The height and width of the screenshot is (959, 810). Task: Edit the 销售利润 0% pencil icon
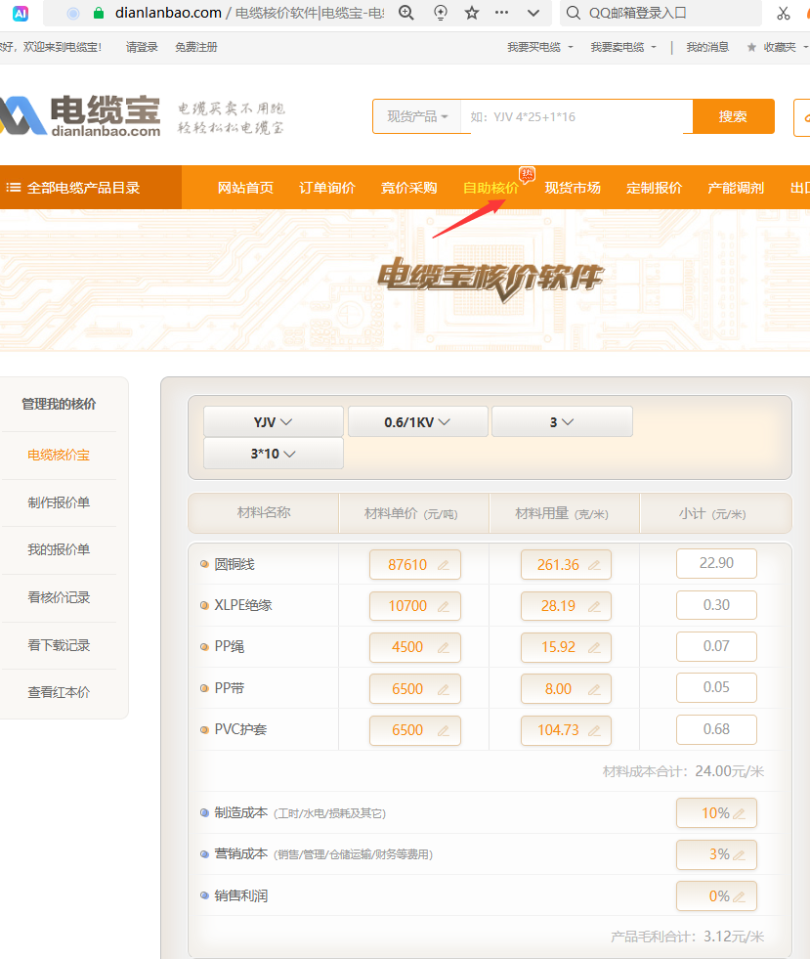739,896
